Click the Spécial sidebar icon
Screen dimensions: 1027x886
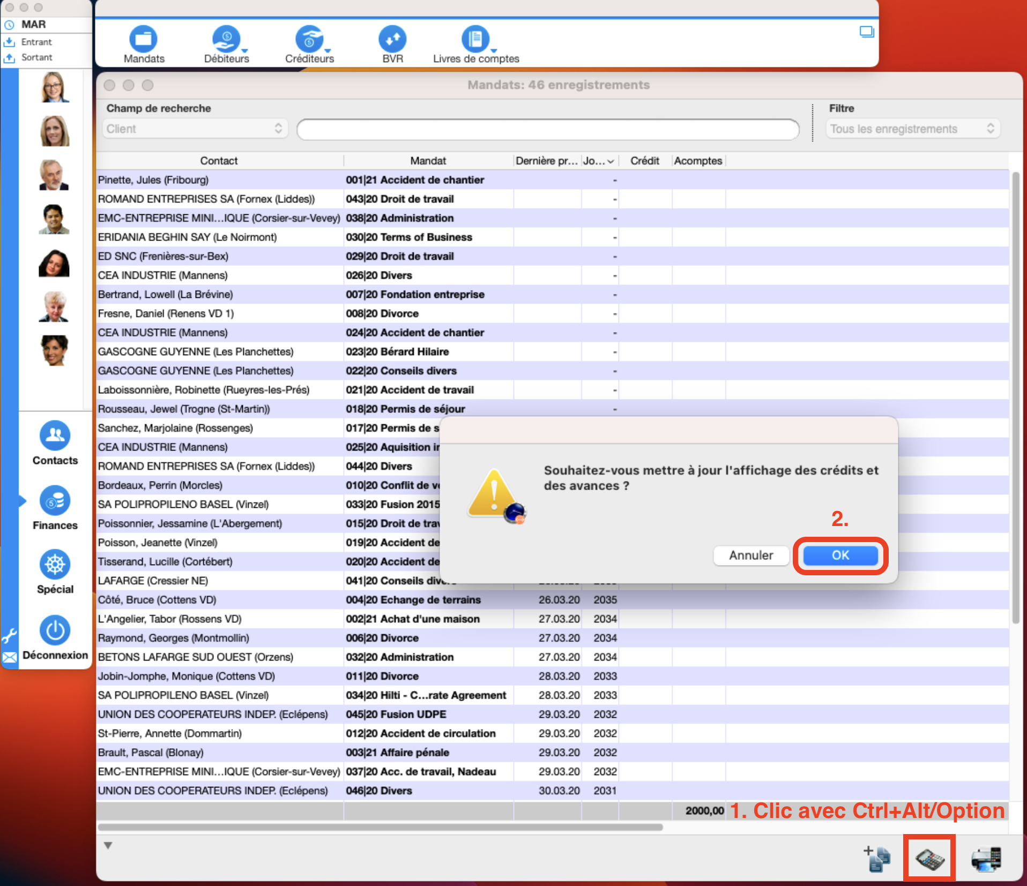pos(55,565)
